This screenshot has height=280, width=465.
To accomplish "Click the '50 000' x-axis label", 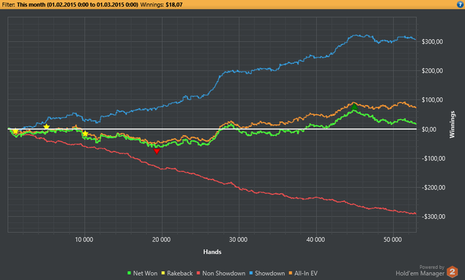I will click(393, 239).
